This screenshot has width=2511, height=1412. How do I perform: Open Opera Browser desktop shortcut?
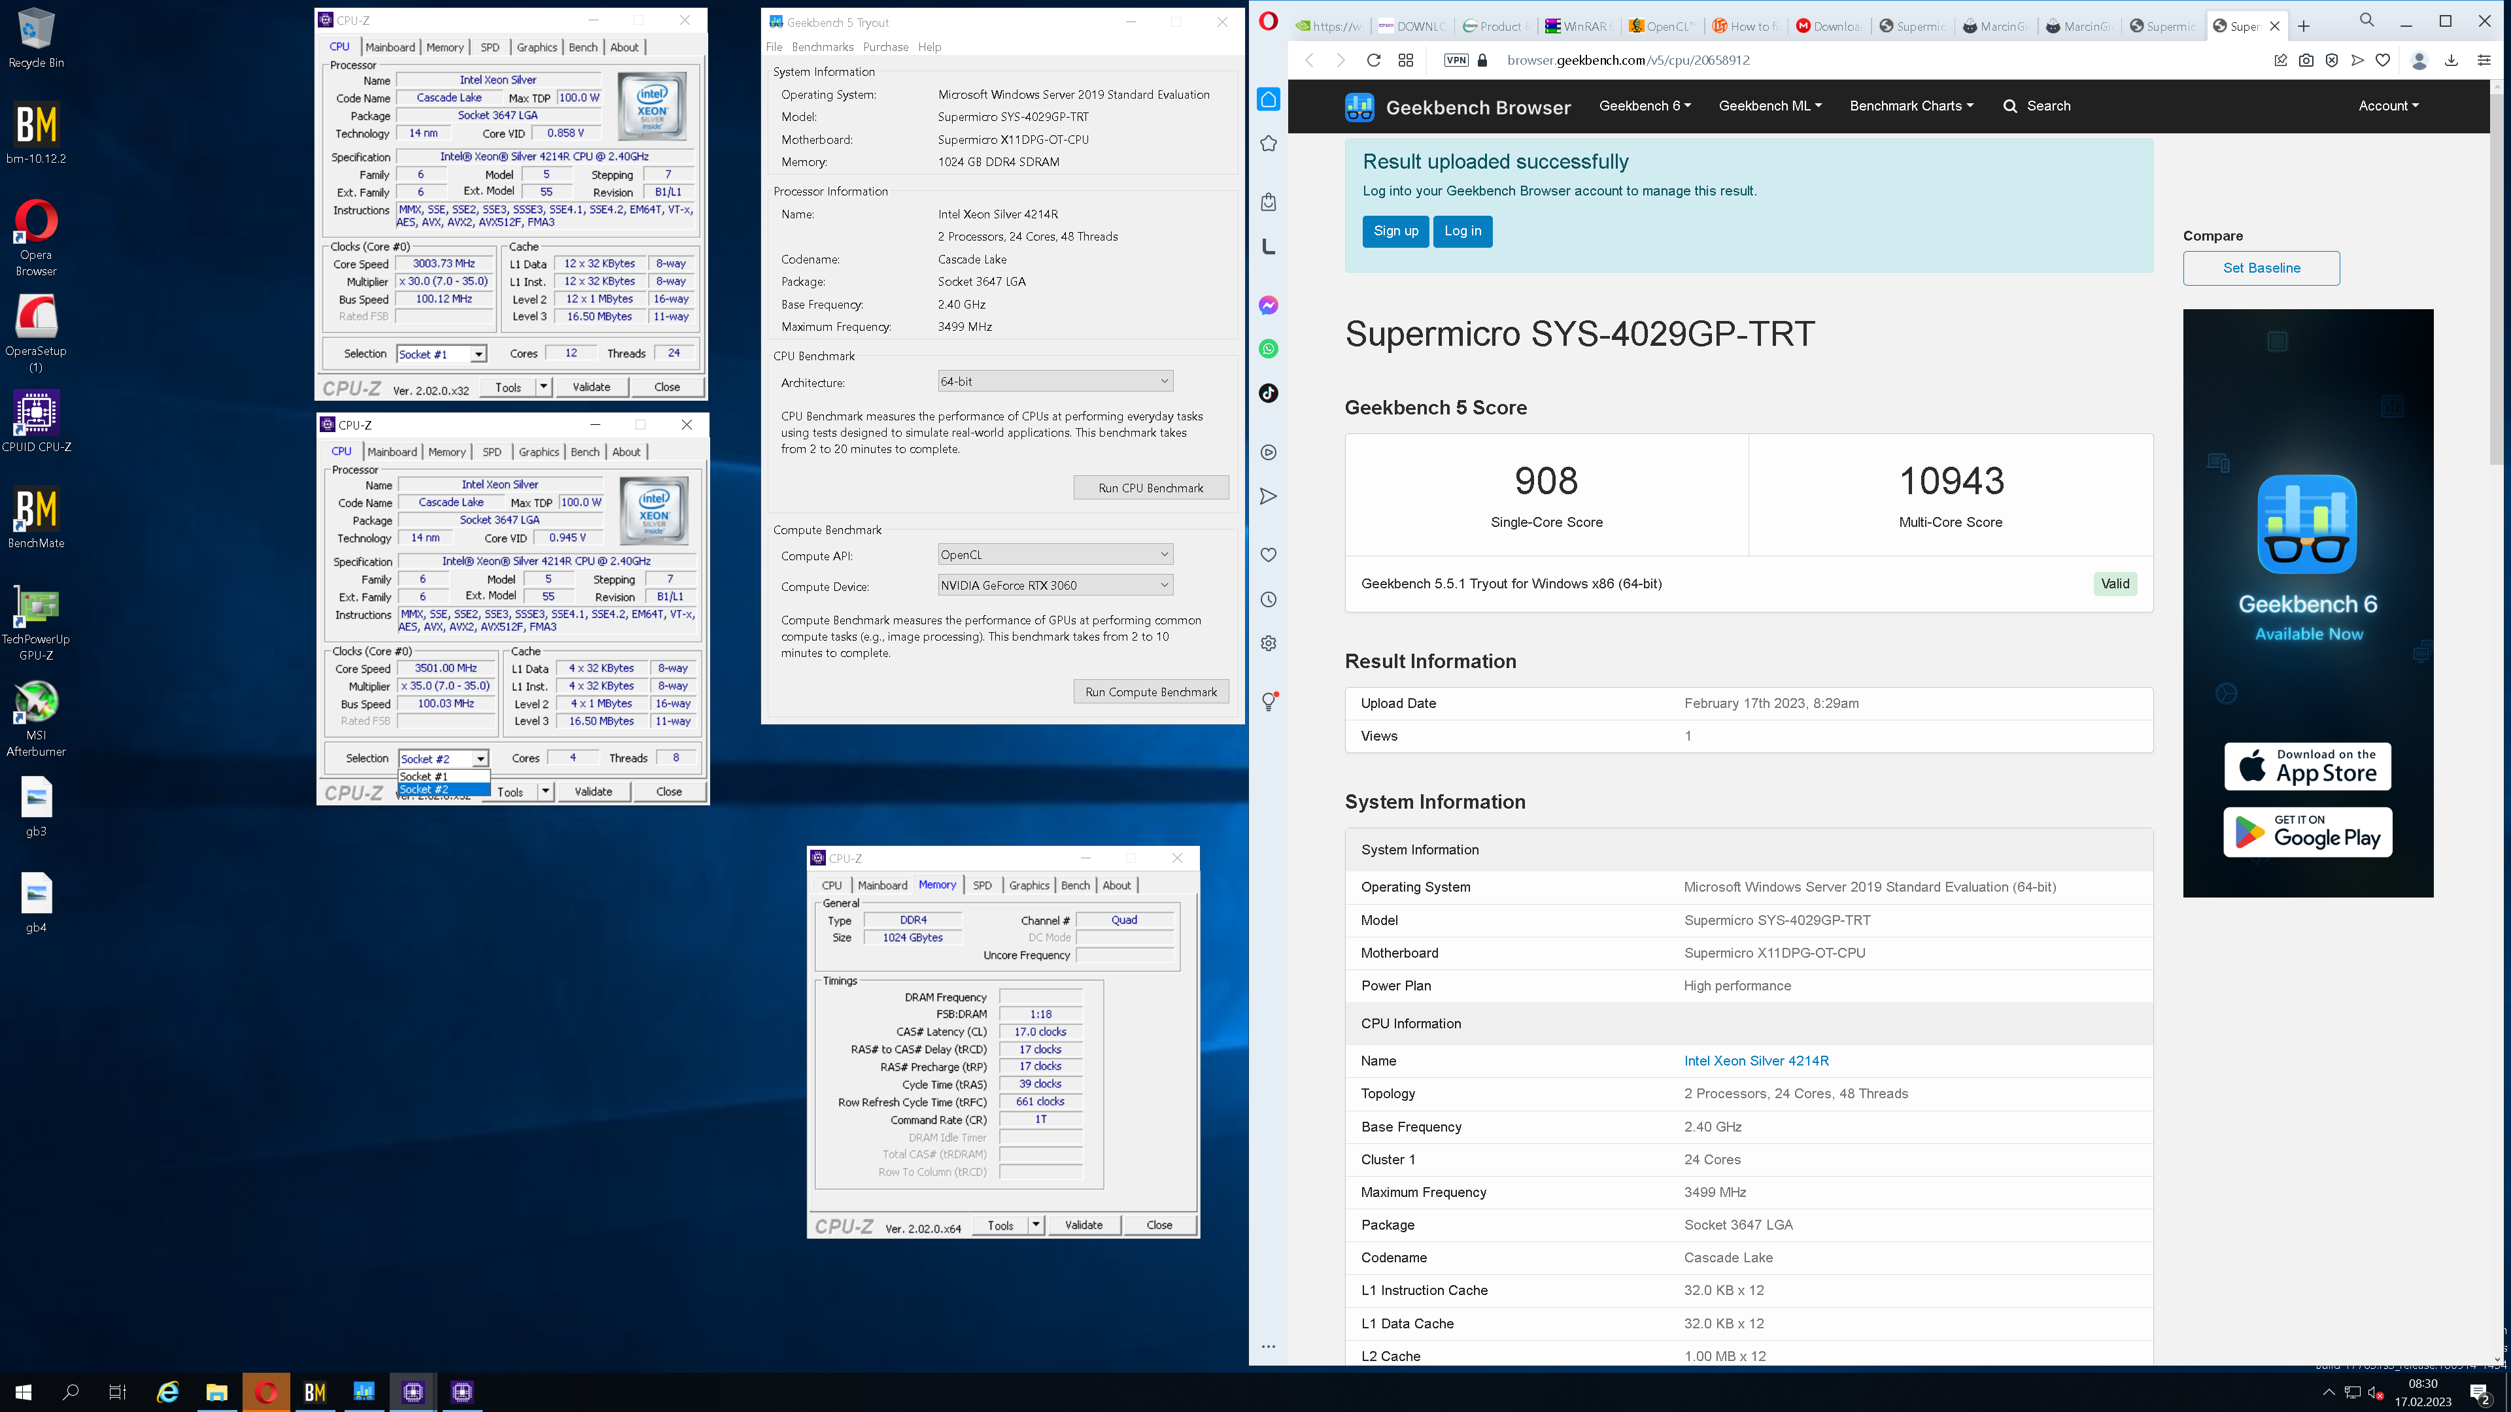[x=36, y=238]
